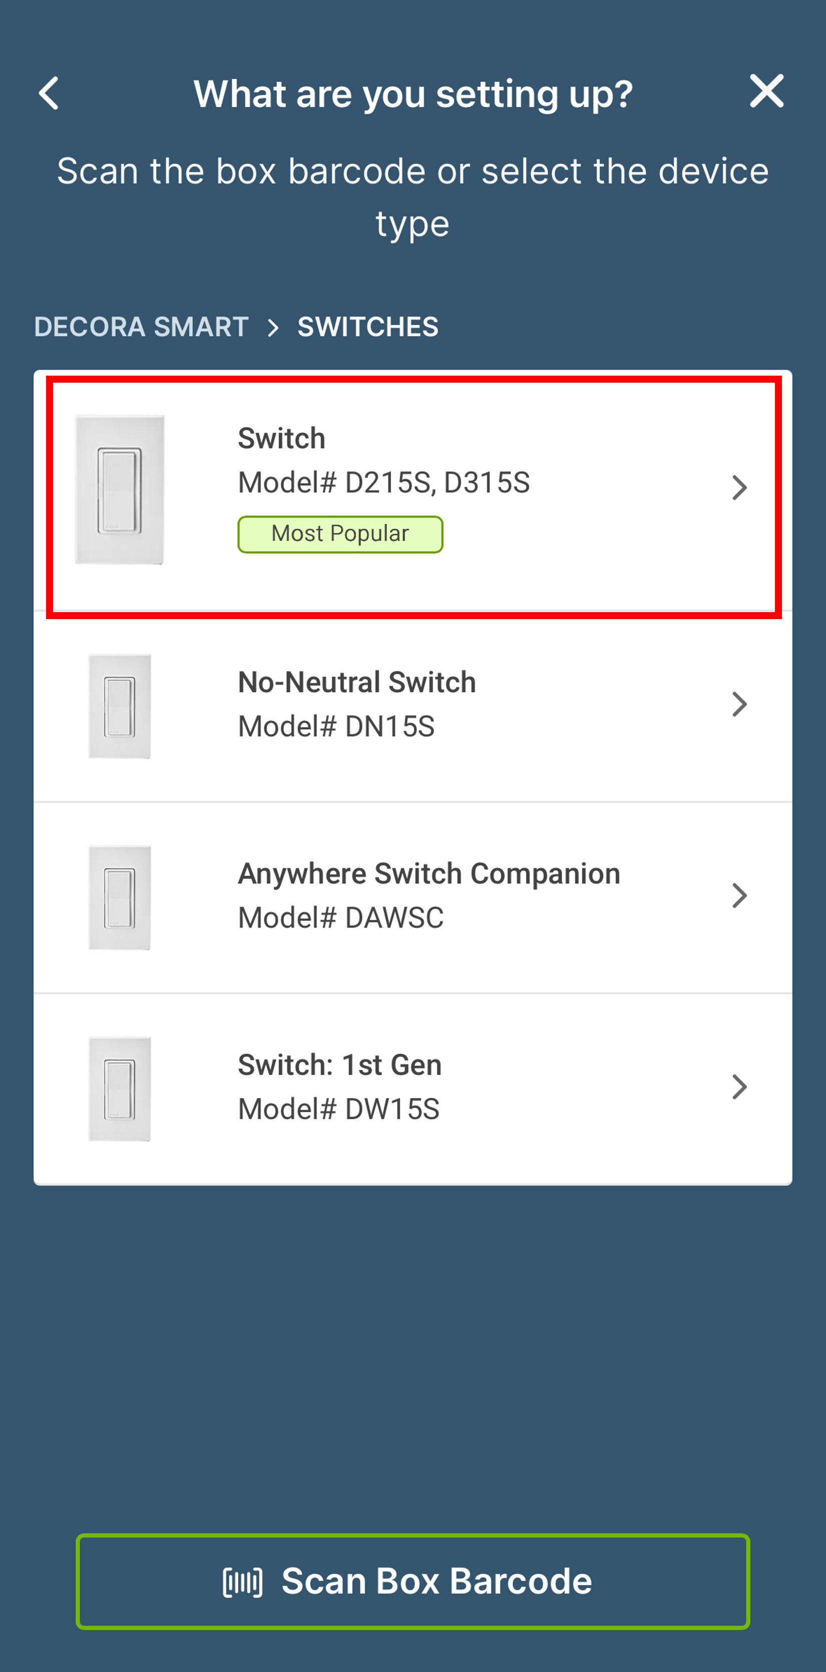Close the setup screen with X icon
This screenshot has width=826, height=1672.
click(x=766, y=91)
